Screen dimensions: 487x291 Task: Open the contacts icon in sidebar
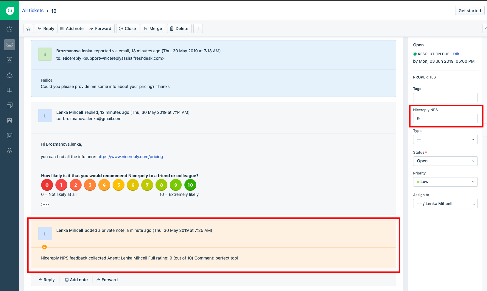[x=10, y=60]
